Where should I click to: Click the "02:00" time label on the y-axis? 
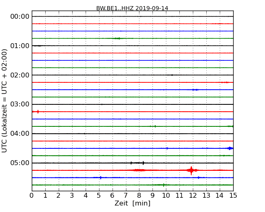click(20, 75)
